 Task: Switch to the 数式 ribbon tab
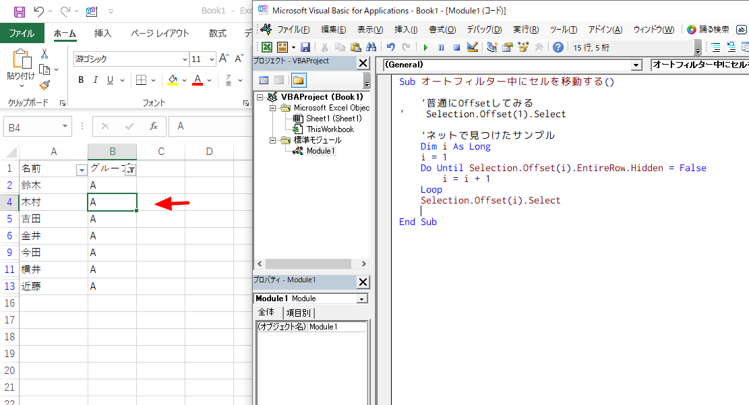[x=217, y=33]
